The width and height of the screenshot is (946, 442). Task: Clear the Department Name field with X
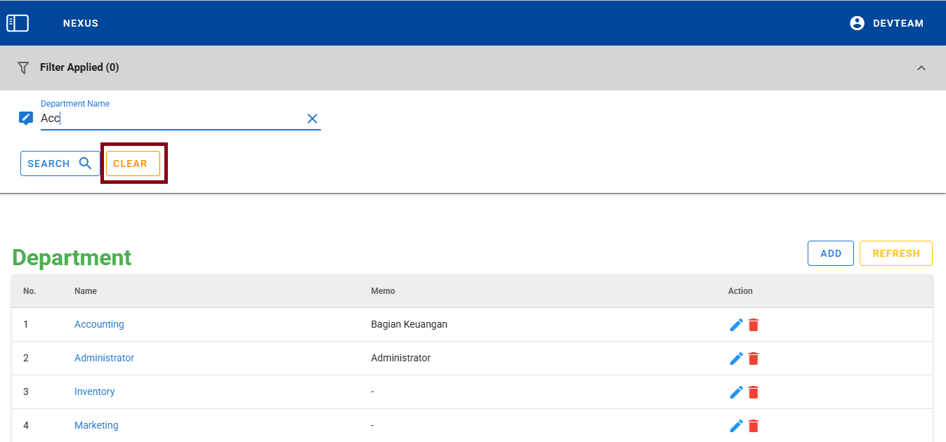[313, 119]
